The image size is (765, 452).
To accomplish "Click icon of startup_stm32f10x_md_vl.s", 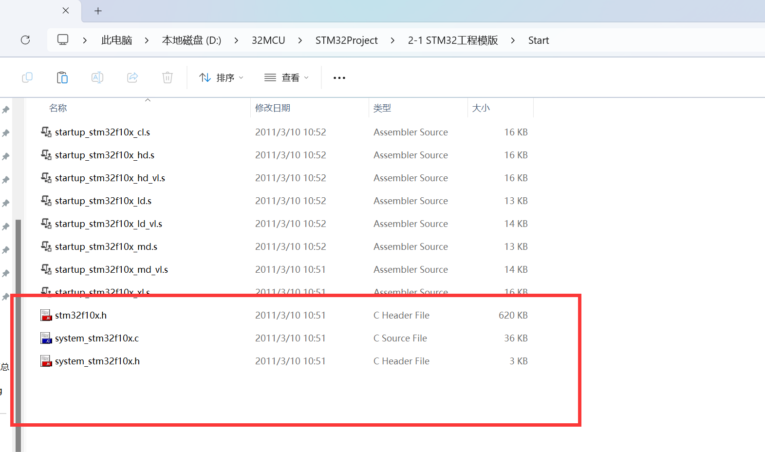I will pos(46,269).
